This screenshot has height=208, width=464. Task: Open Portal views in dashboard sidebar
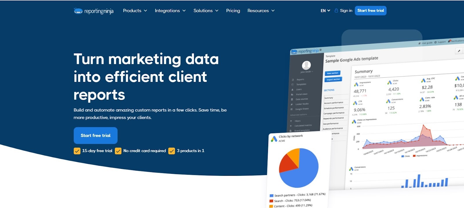pyautogui.click(x=302, y=94)
